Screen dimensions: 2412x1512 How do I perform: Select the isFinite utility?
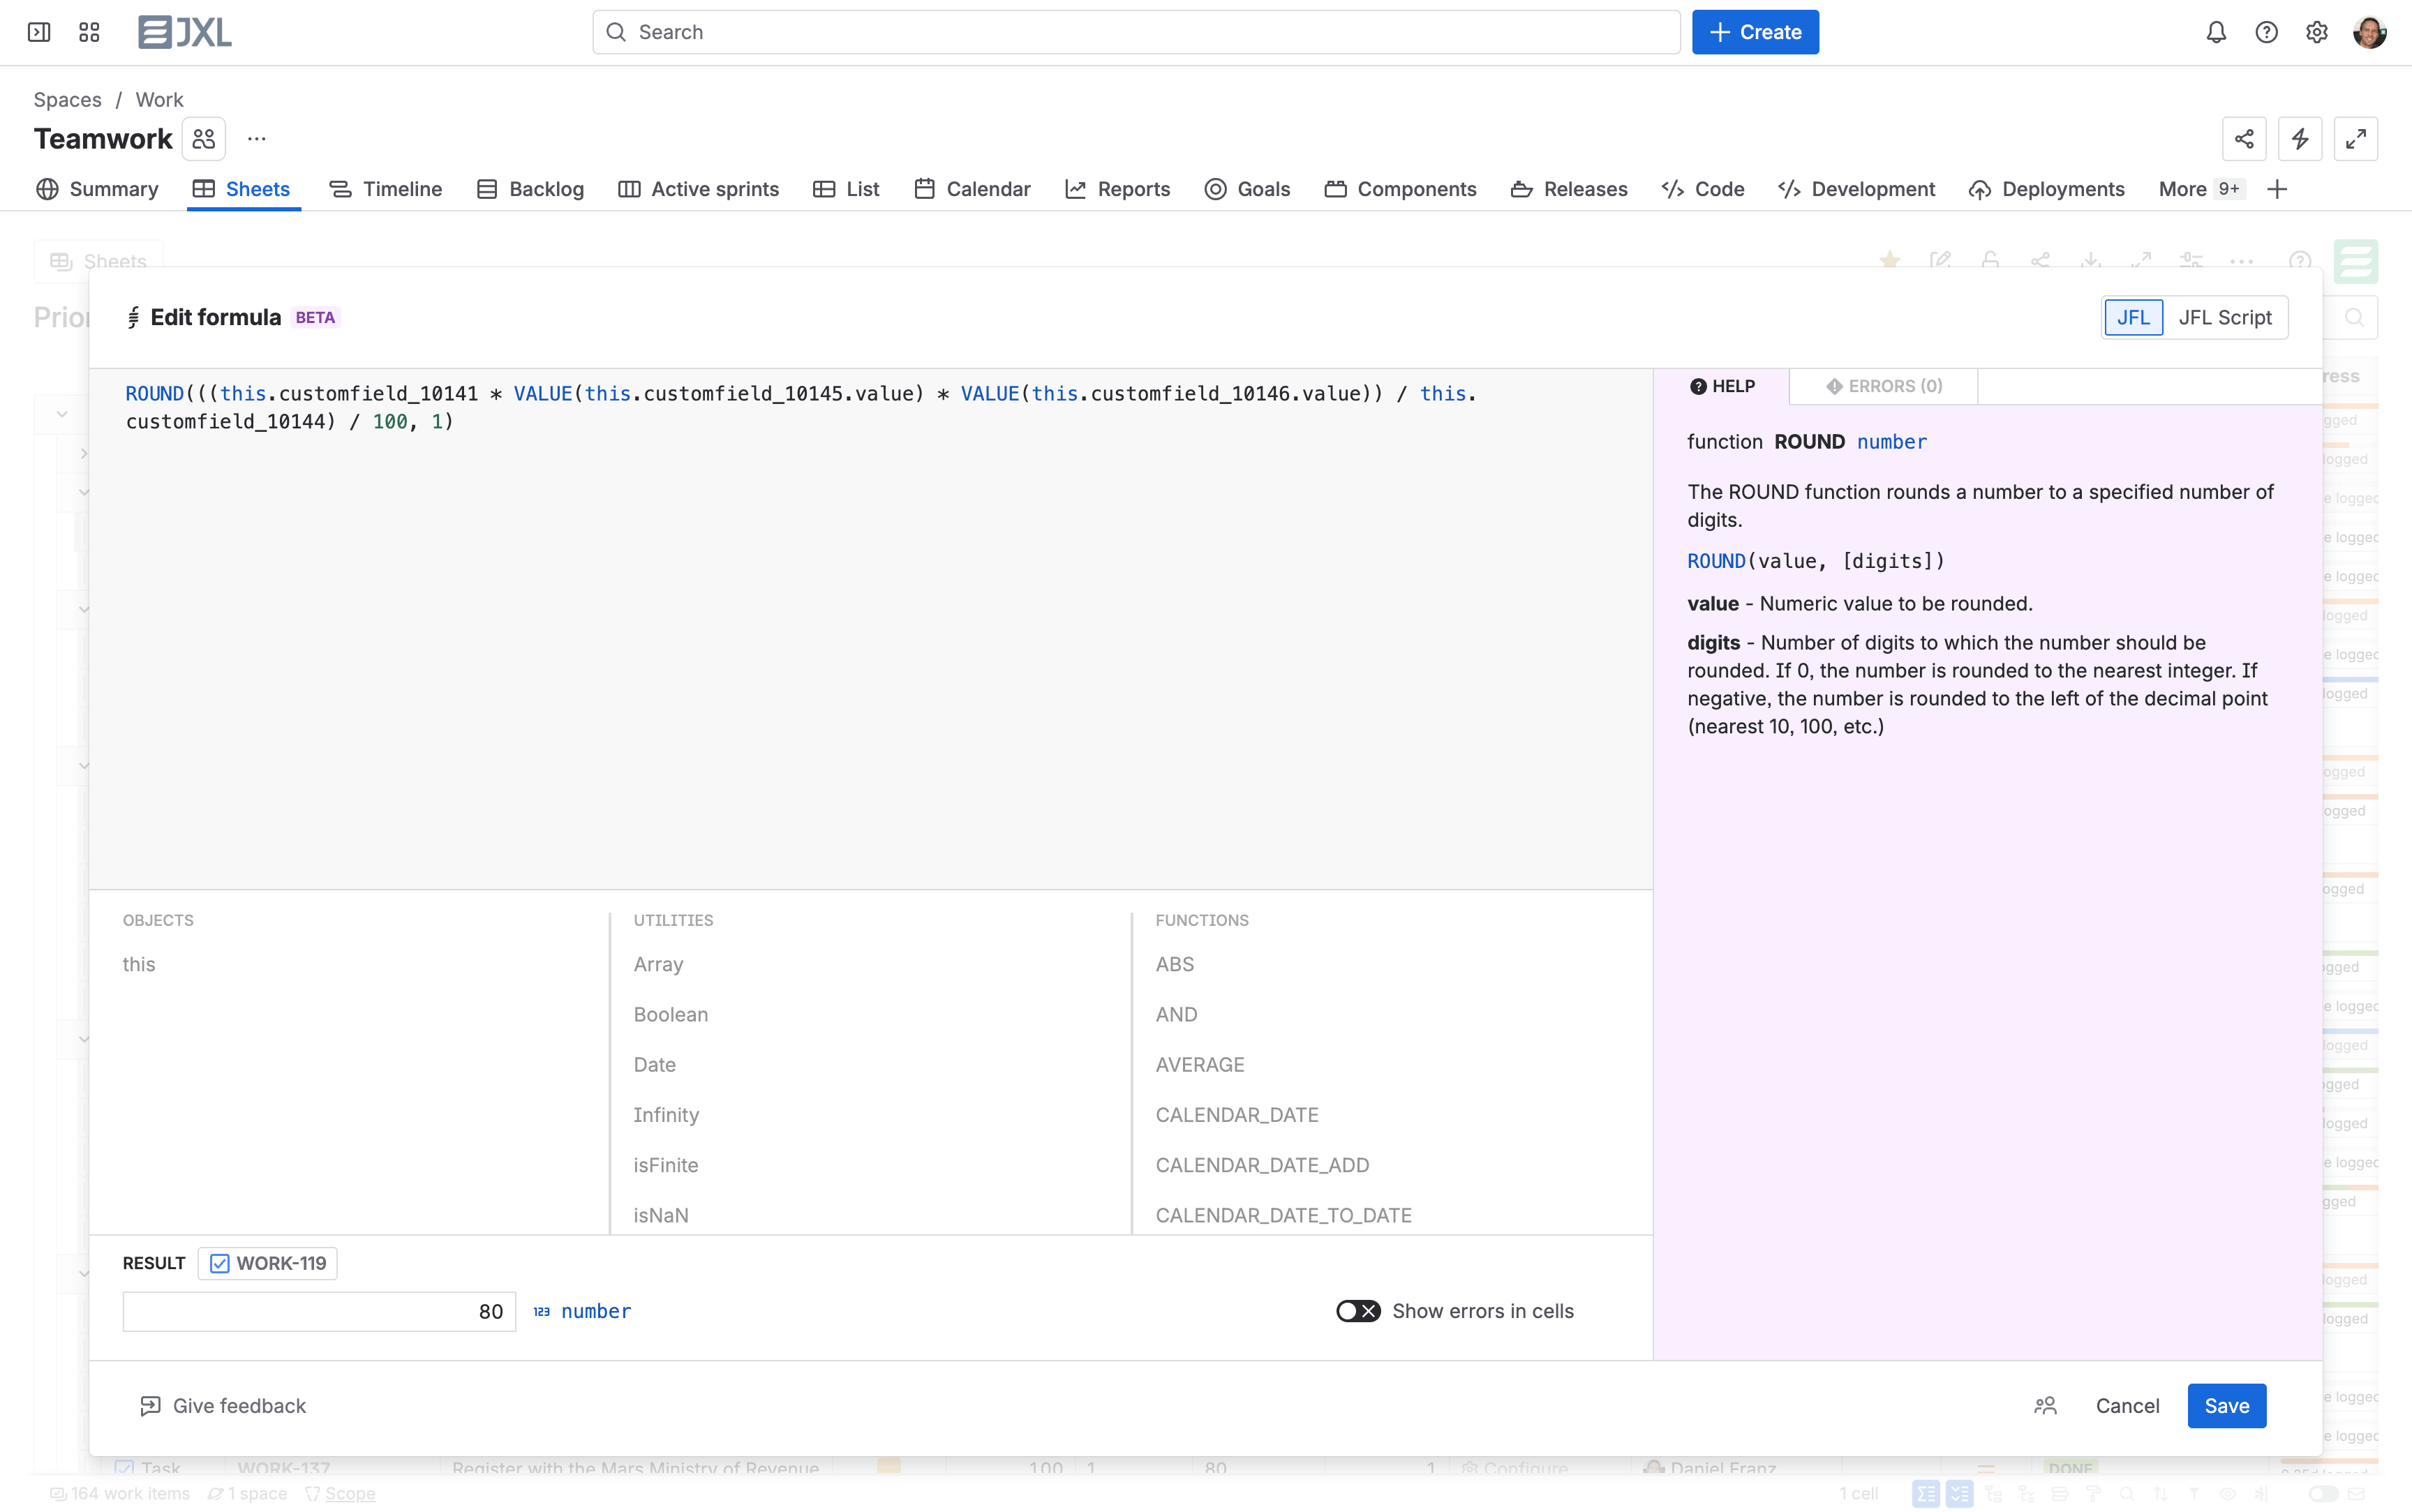tap(666, 1164)
